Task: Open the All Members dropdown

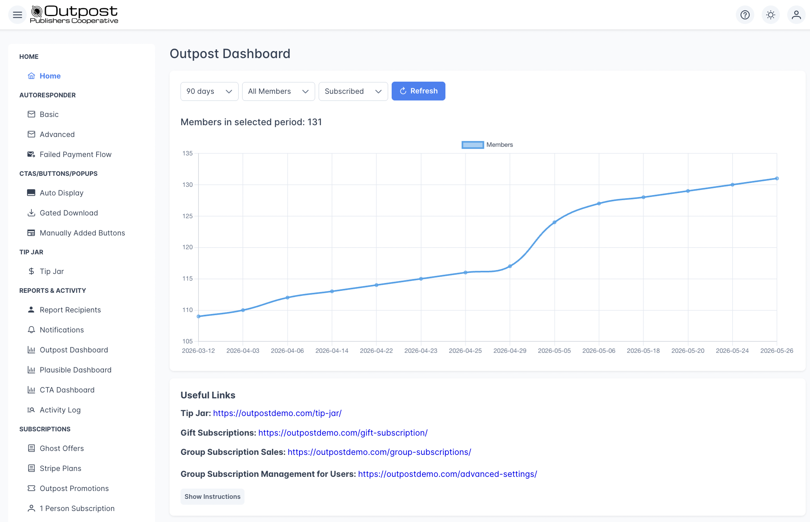Action: click(278, 91)
